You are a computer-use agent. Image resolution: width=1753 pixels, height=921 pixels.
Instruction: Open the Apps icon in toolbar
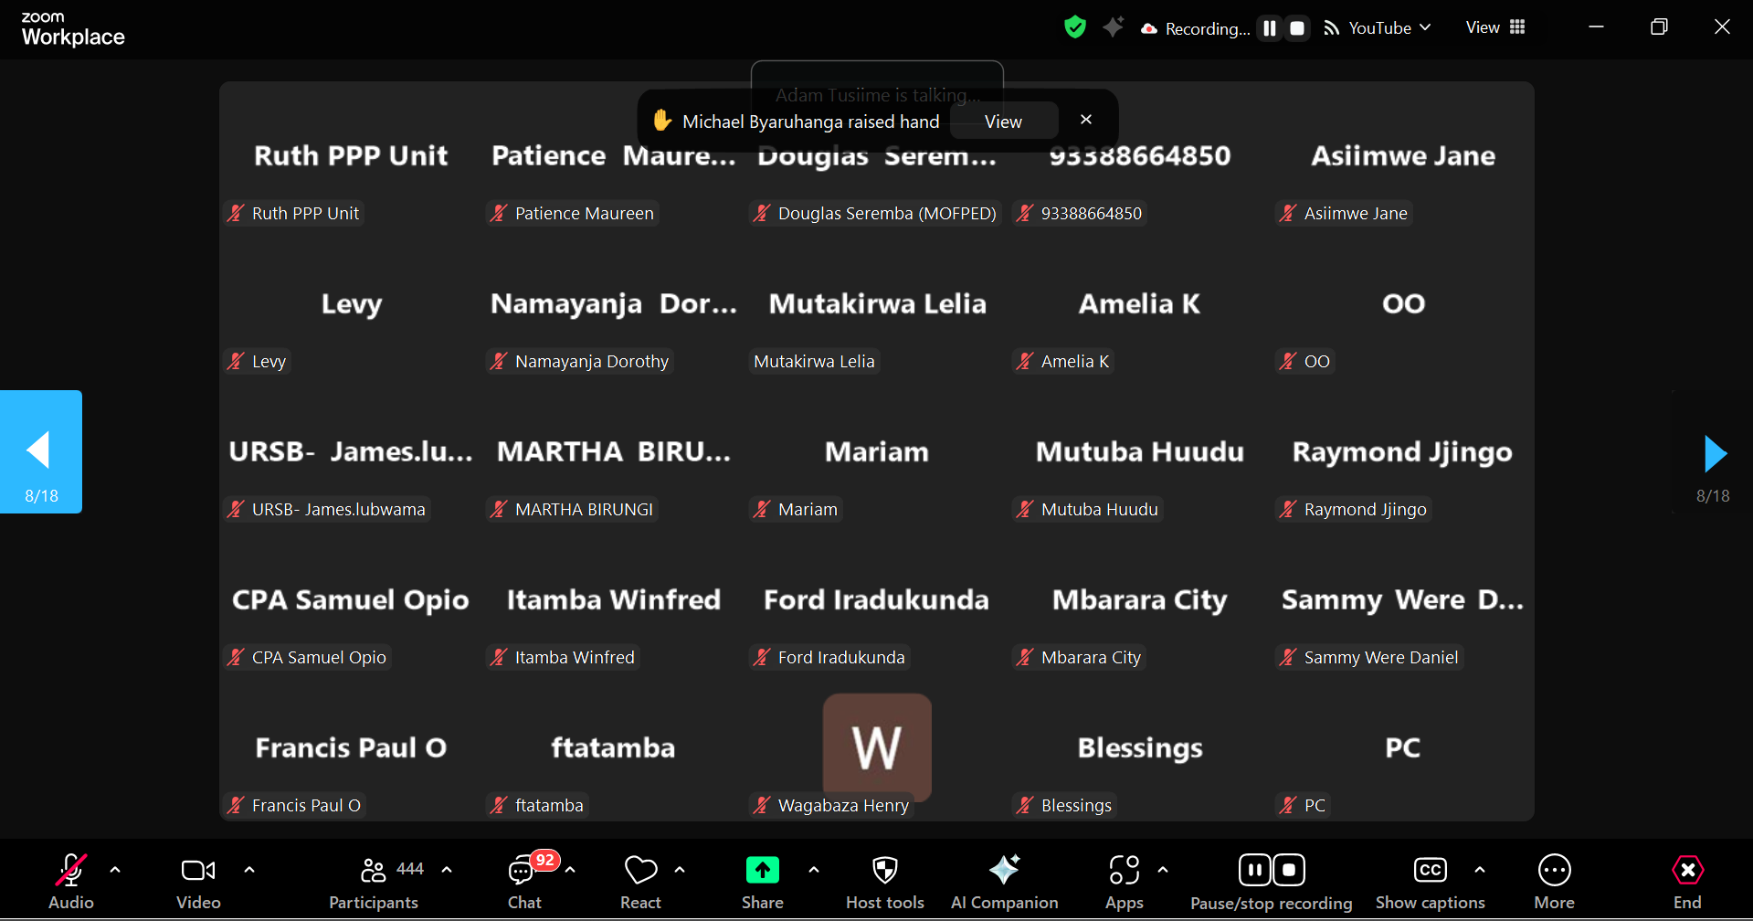point(1124,871)
